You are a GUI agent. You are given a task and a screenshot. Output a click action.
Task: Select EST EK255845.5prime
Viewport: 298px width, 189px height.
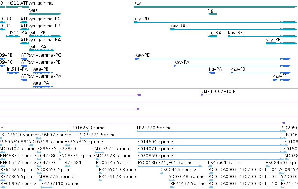67,145
